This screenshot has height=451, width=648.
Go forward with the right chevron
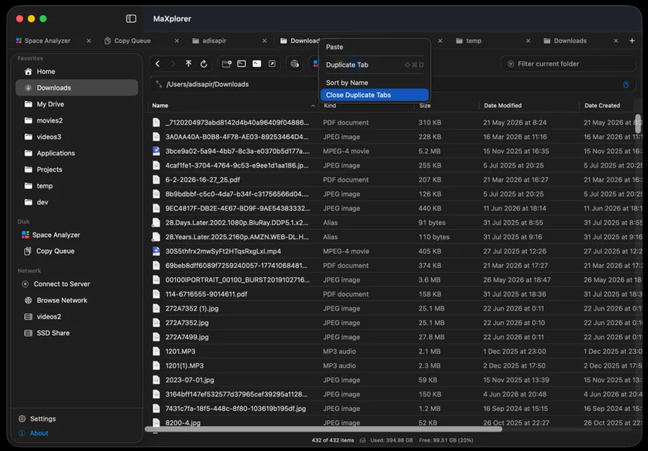pyautogui.click(x=173, y=63)
